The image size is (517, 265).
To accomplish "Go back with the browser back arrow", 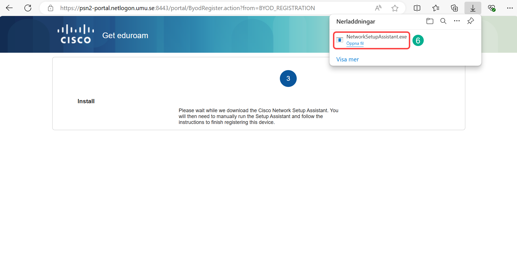I will (x=9, y=8).
